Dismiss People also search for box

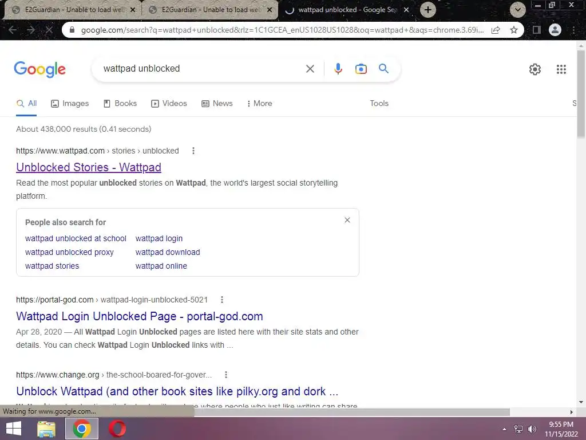347,220
